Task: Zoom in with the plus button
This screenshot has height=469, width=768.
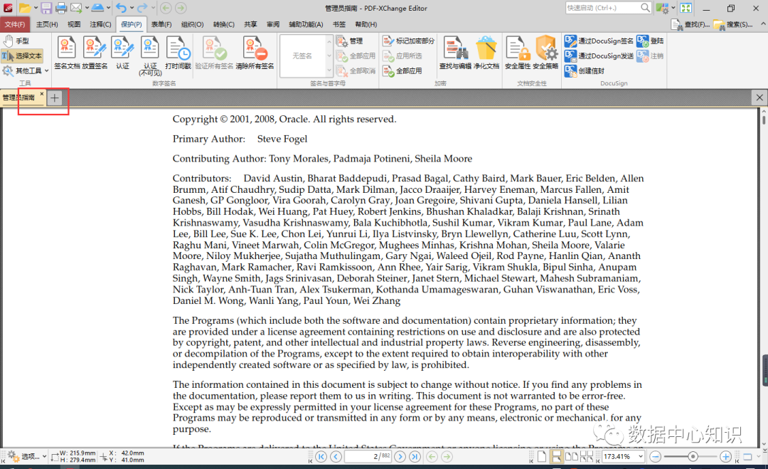Action: tap(726, 457)
